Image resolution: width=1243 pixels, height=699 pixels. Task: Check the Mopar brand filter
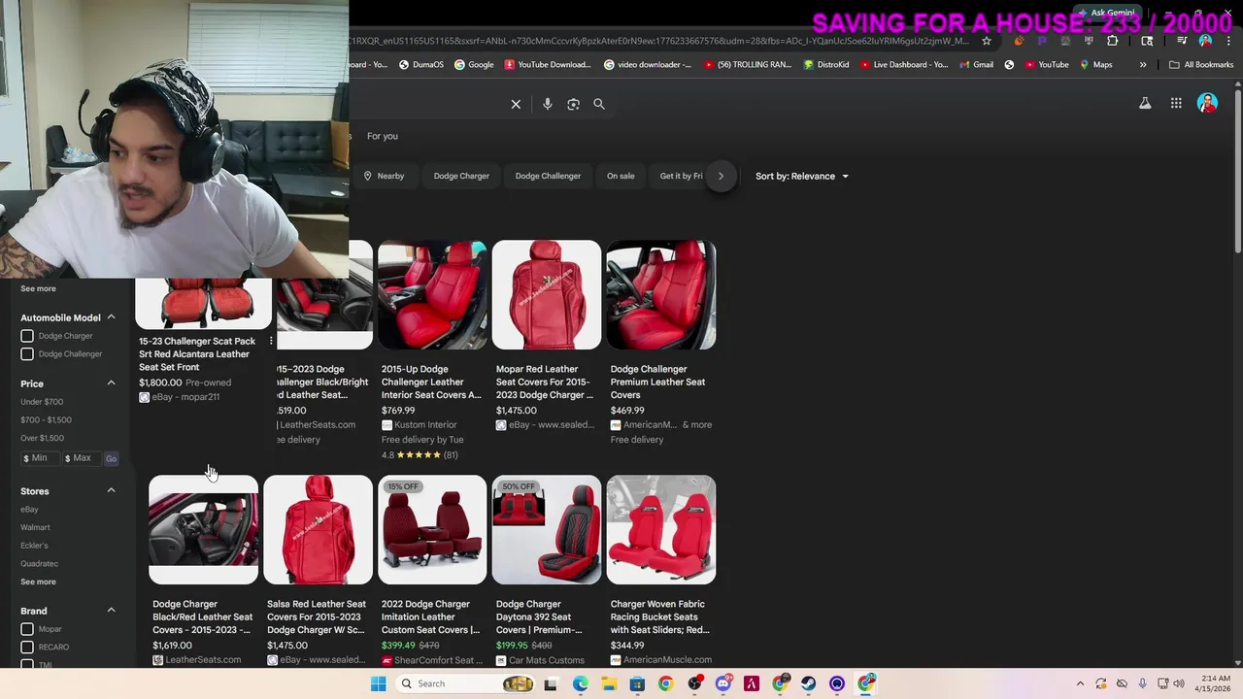(27, 629)
